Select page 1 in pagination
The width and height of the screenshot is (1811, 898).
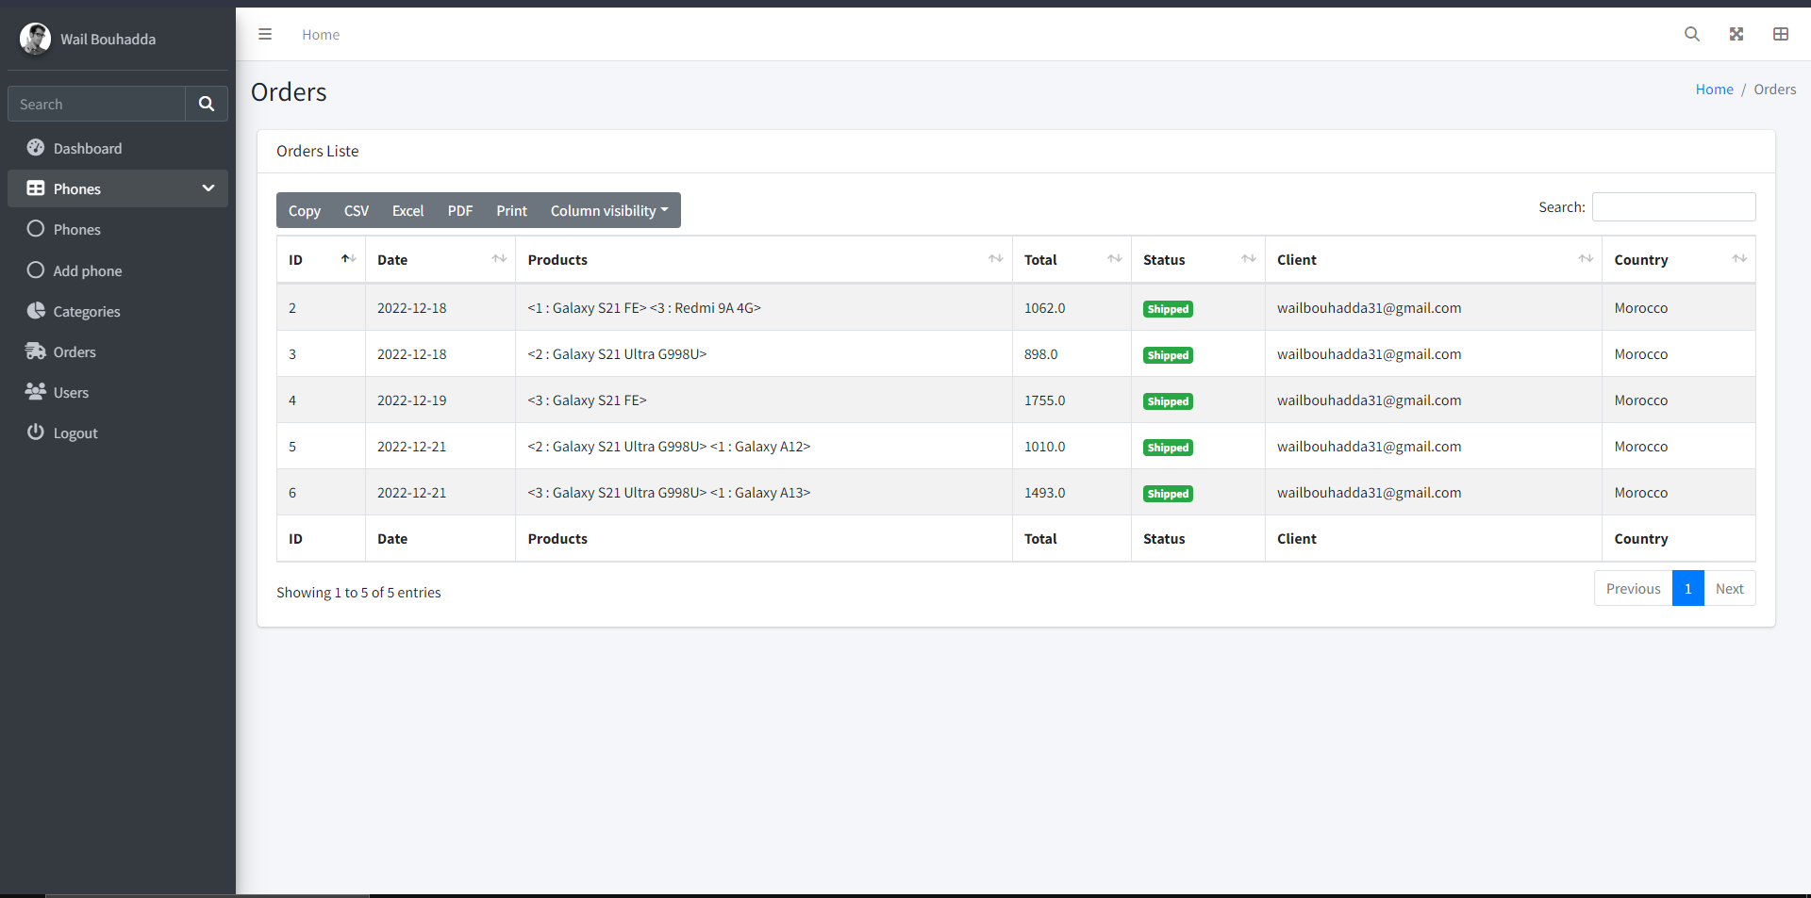pos(1688,589)
